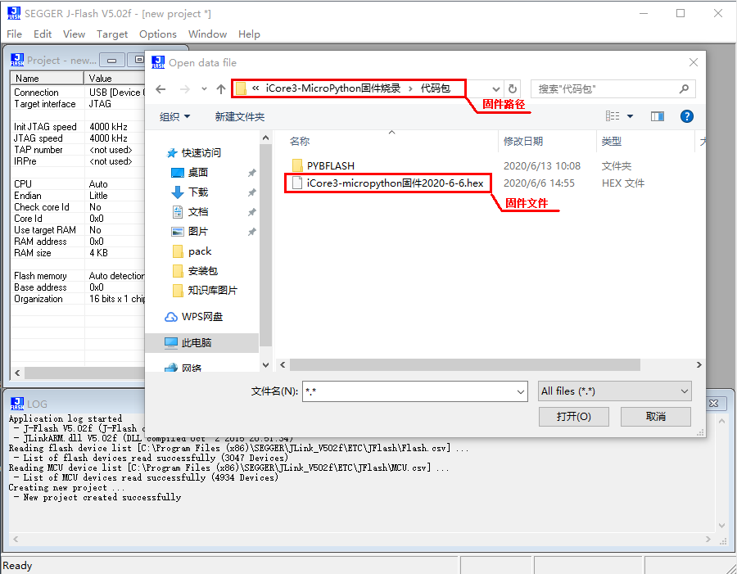Open the Options menu
Viewport: 737px width, 574px height.
tap(157, 34)
